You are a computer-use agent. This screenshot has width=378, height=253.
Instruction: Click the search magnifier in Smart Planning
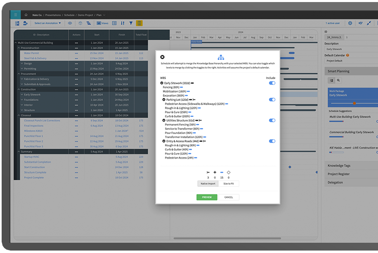[x=339, y=81]
